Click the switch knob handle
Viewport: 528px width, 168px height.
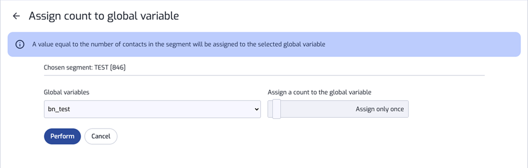276,109
